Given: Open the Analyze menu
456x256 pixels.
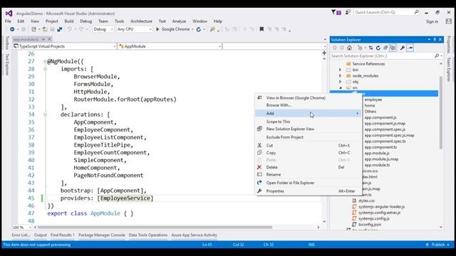Looking at the screenshot, I should click(179, 21).
